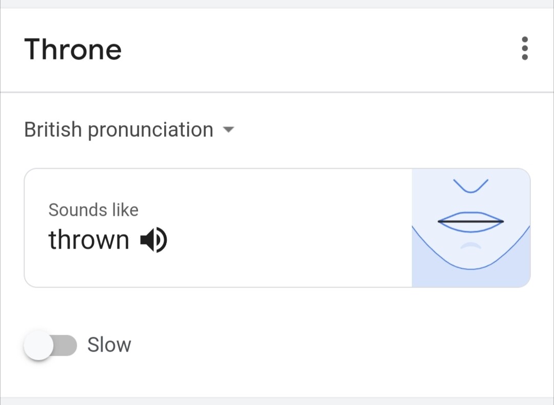This screenshot has width=554, height=405.
Task: Play the "thrown" pronunciation audio speaker
Action: point(154,240)
